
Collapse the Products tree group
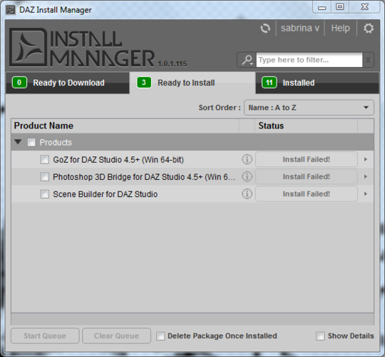18,142
